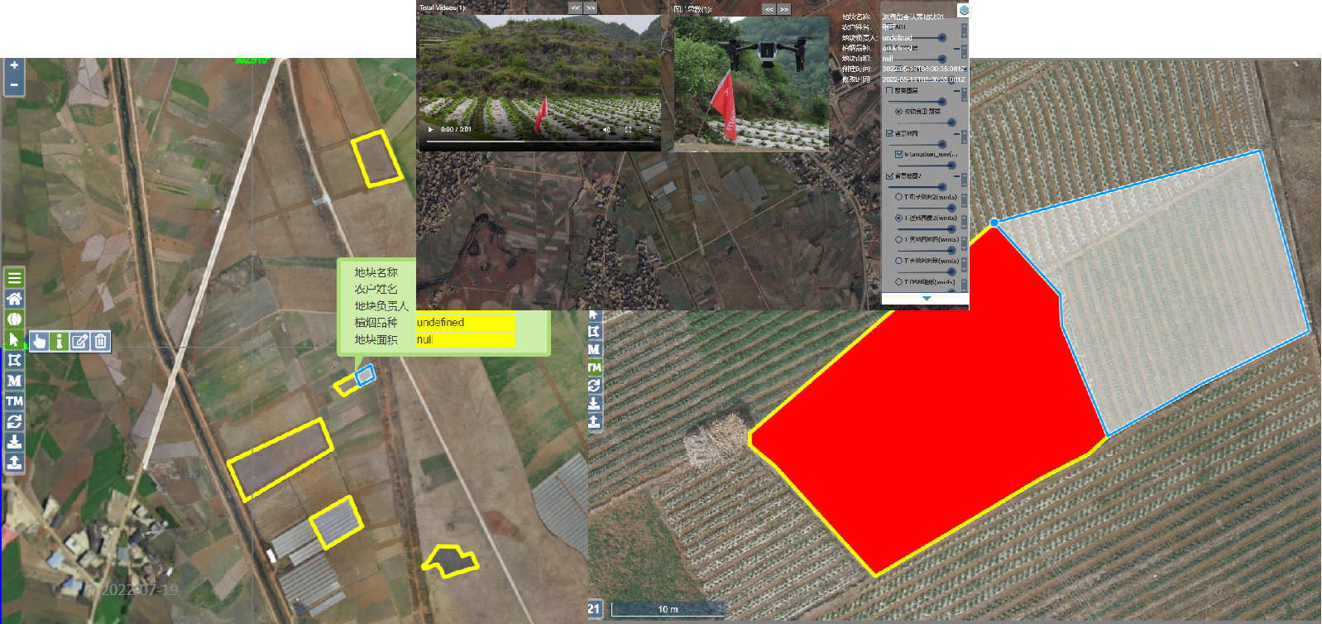Toggle the 聚类图层 checkbox
The height and width of the screenshot is (624, 1322).
coord(889,90)
